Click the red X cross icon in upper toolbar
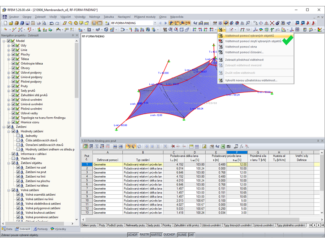The width and height of the screenshot is (325, 244). (x=272, y=23)
